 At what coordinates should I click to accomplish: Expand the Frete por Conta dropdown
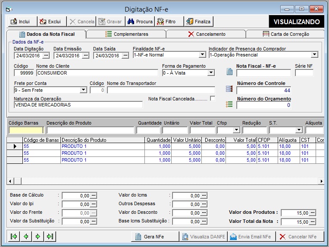click(x=84, y=90)
